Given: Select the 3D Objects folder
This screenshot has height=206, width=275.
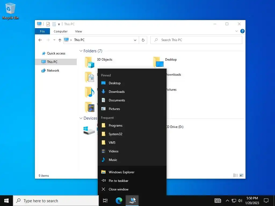Looking at the screenshot, I should [99, 62].
